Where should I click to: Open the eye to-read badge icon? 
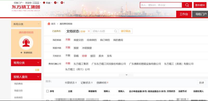(x=62, y=3)
